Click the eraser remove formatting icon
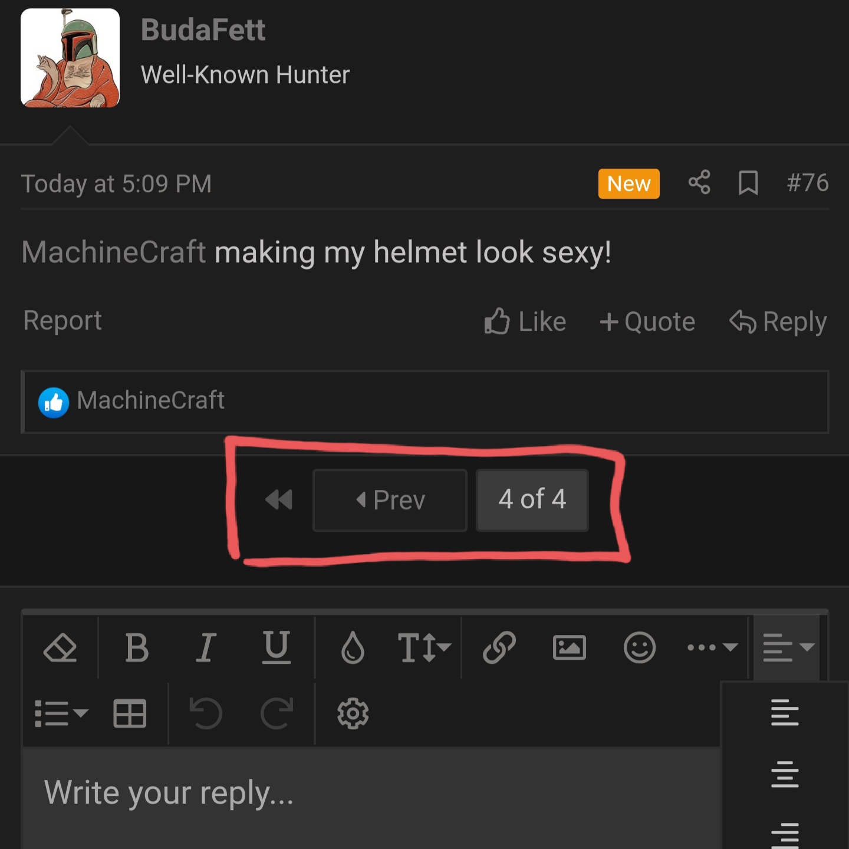This screenshot has height=849, width=849. (60, 648)
